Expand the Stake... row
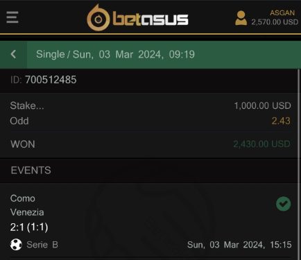This screenshot has width=301, height=260. [150, 106]
